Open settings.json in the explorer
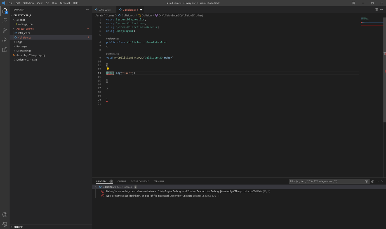Screen dimensions: 386x229 pos(25,24)
